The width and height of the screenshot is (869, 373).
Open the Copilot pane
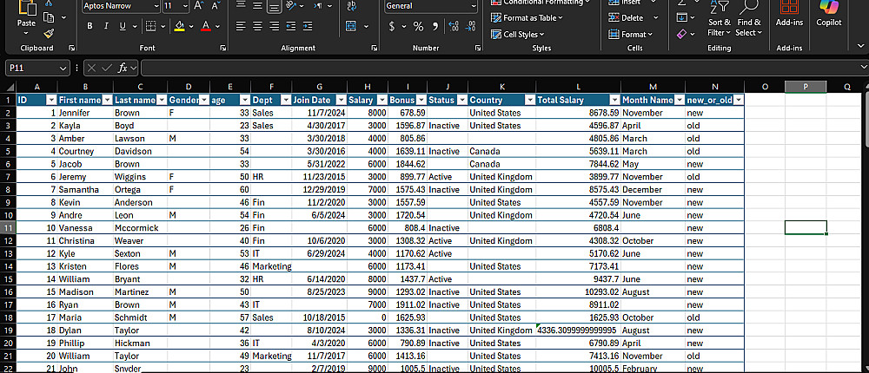[829, 15]
